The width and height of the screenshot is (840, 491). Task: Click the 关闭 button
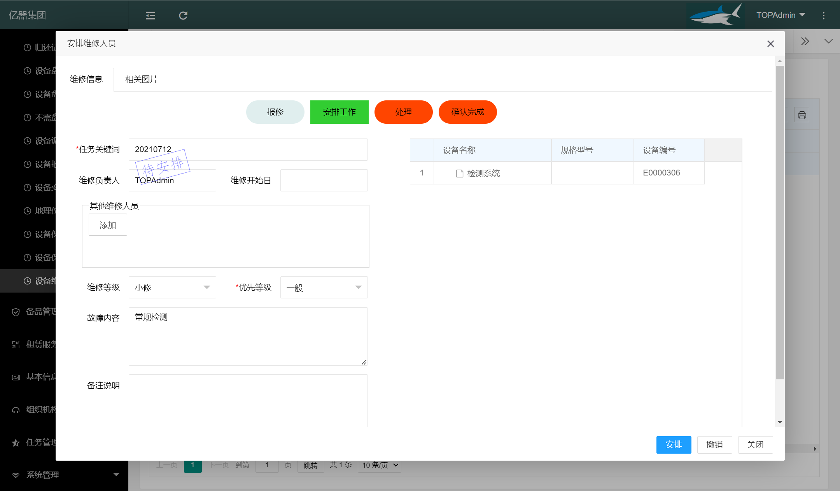755,445
